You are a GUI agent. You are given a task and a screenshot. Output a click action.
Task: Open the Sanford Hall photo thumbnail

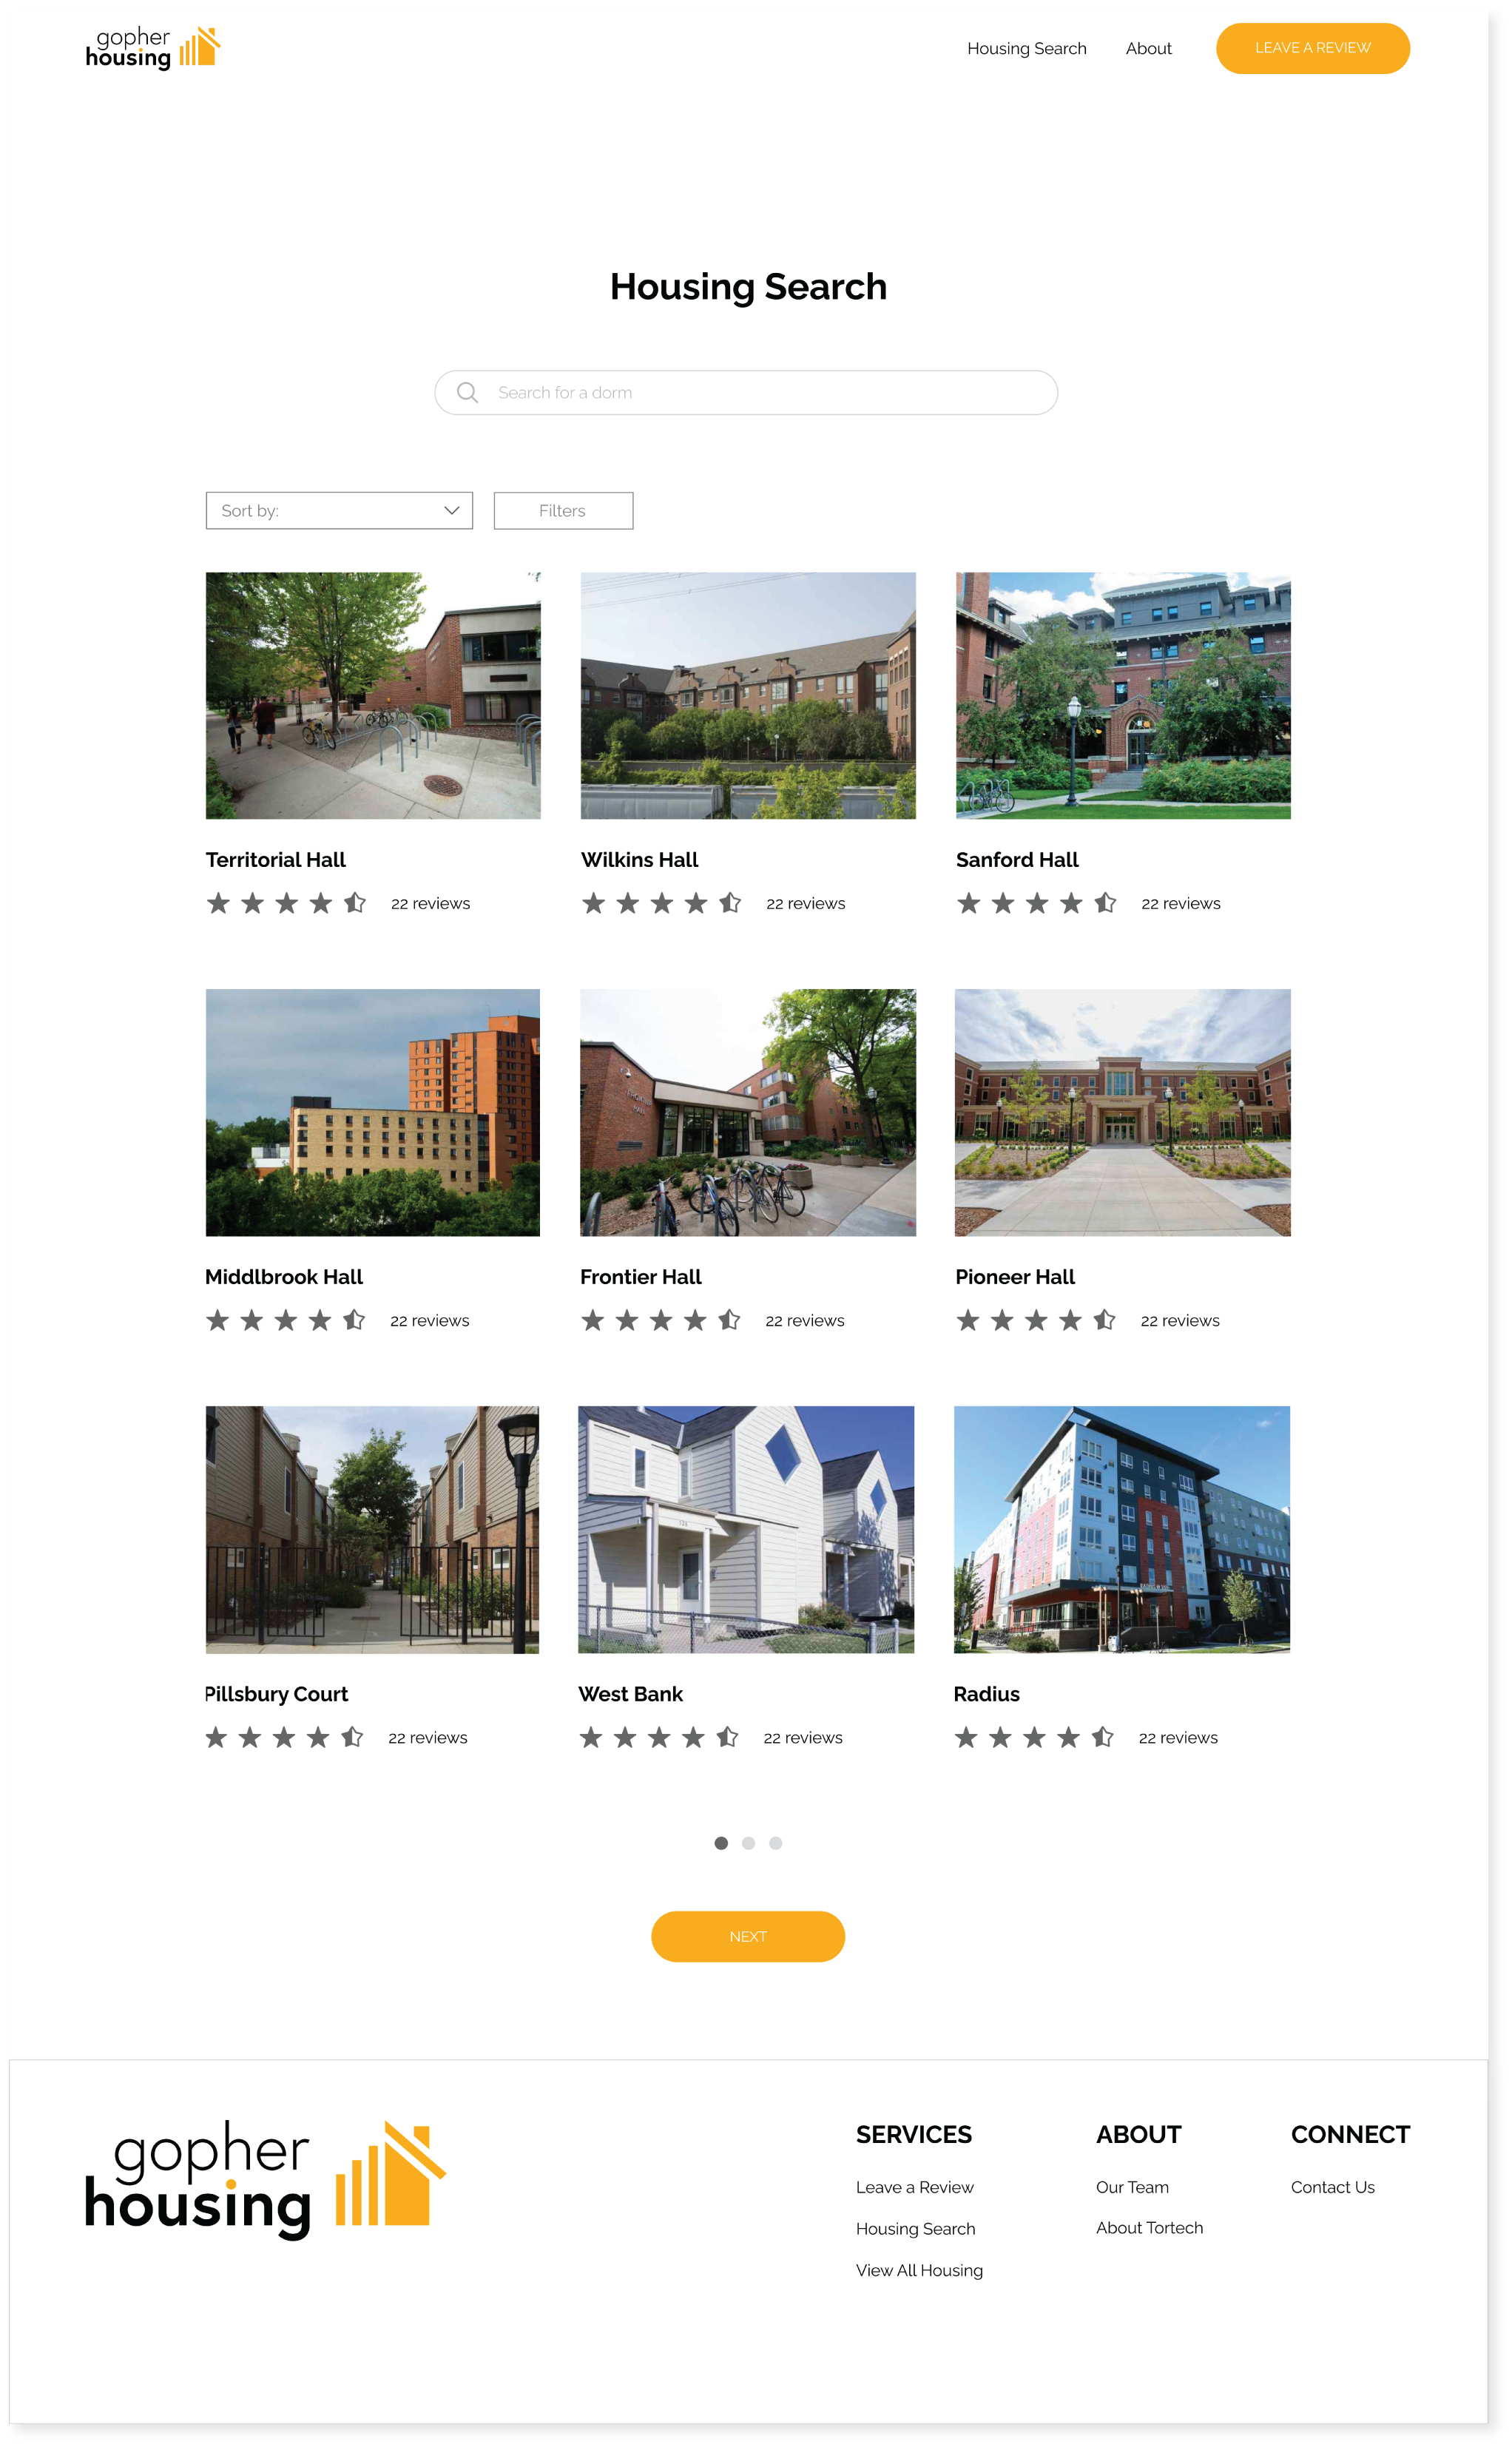[1123, 696]
